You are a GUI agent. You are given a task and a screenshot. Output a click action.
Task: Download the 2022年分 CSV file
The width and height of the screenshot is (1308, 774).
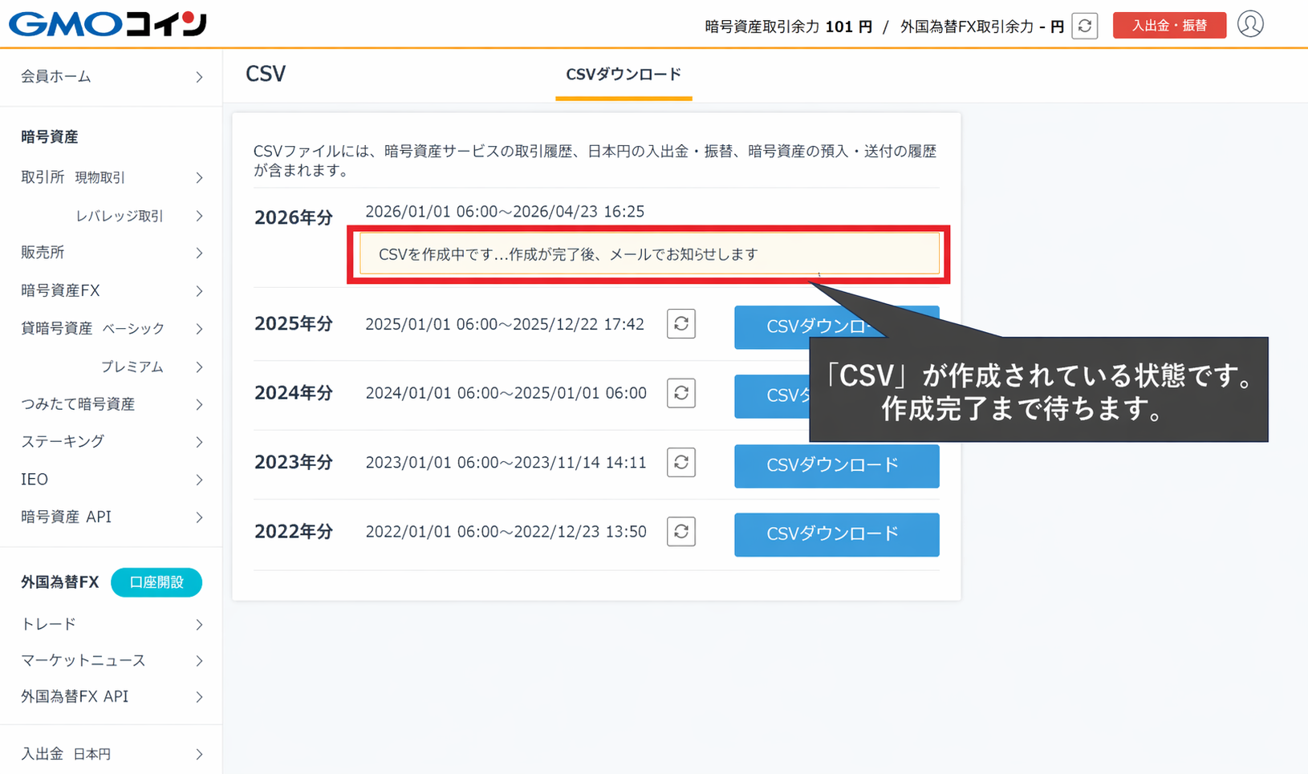(x=837, y=534)
